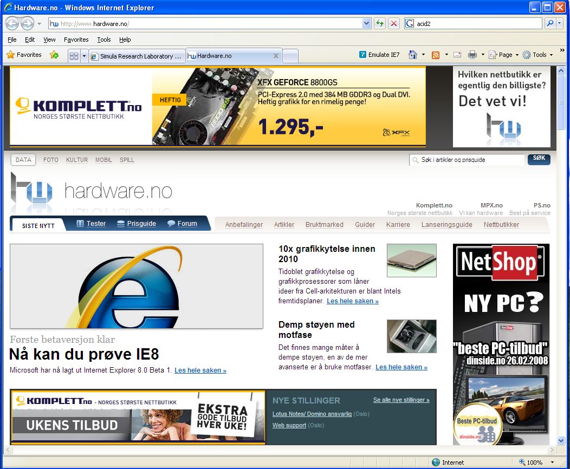570x469 pixels.
Task: Open the Prisguide section
Action: [137, 224]
